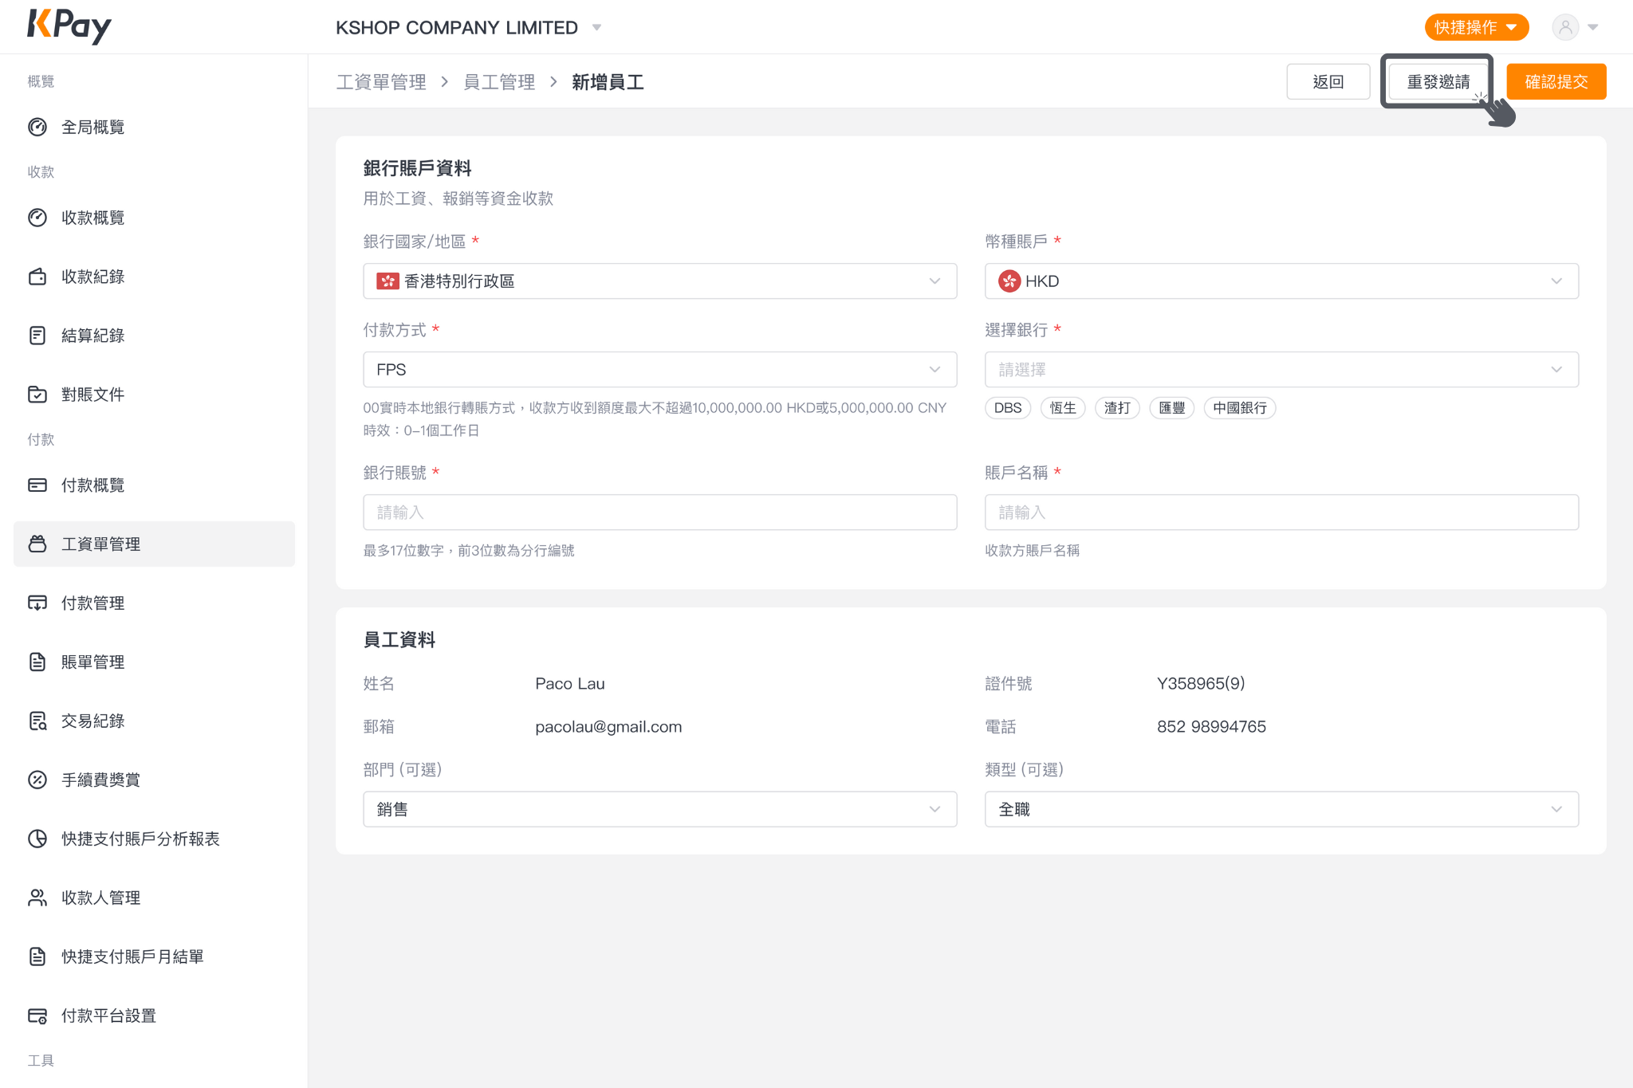Open the 選擇銀行 dropdown

[x=1281, y=370]
